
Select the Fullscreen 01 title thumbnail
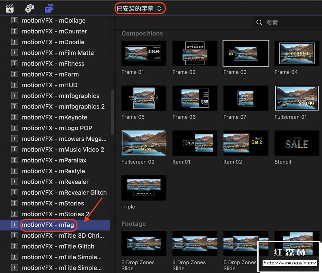coord(297,98)
